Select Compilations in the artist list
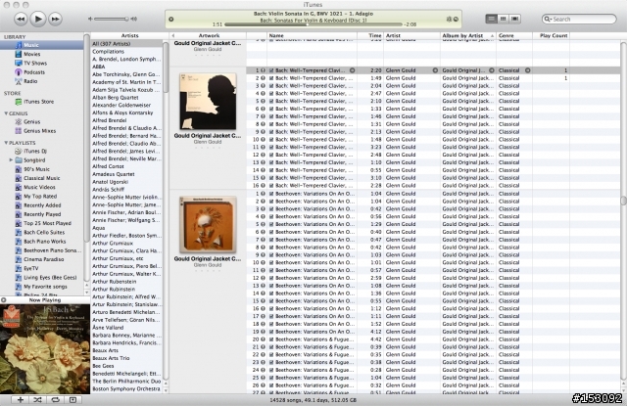This screenshot has width=627, height=406. 126,52
